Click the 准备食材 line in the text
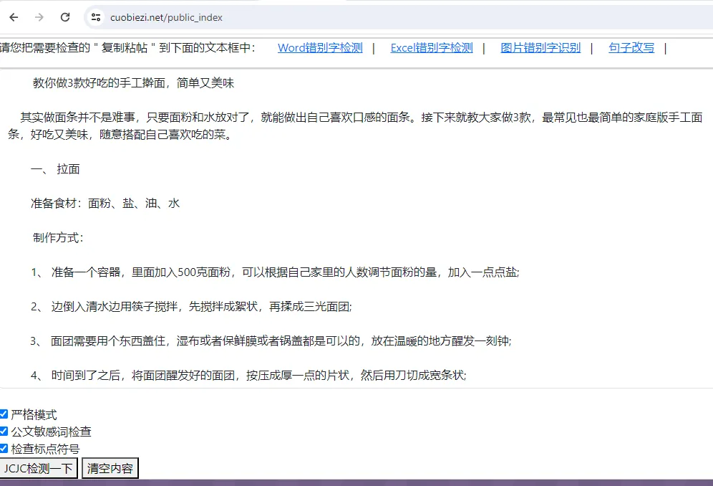This screenshot has width=713, height=486. [104, 204]
